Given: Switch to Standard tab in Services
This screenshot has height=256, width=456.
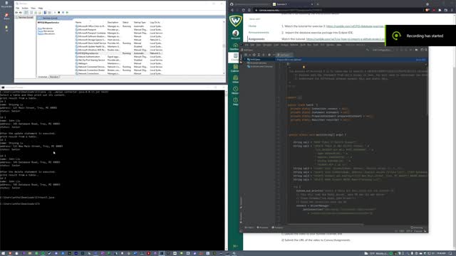Looking at the screenshot, I should pos(54,77).
